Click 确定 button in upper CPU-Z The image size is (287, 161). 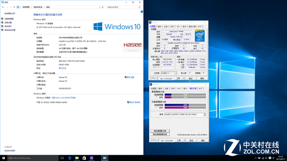pyautogui.click(x=202, y=79)
